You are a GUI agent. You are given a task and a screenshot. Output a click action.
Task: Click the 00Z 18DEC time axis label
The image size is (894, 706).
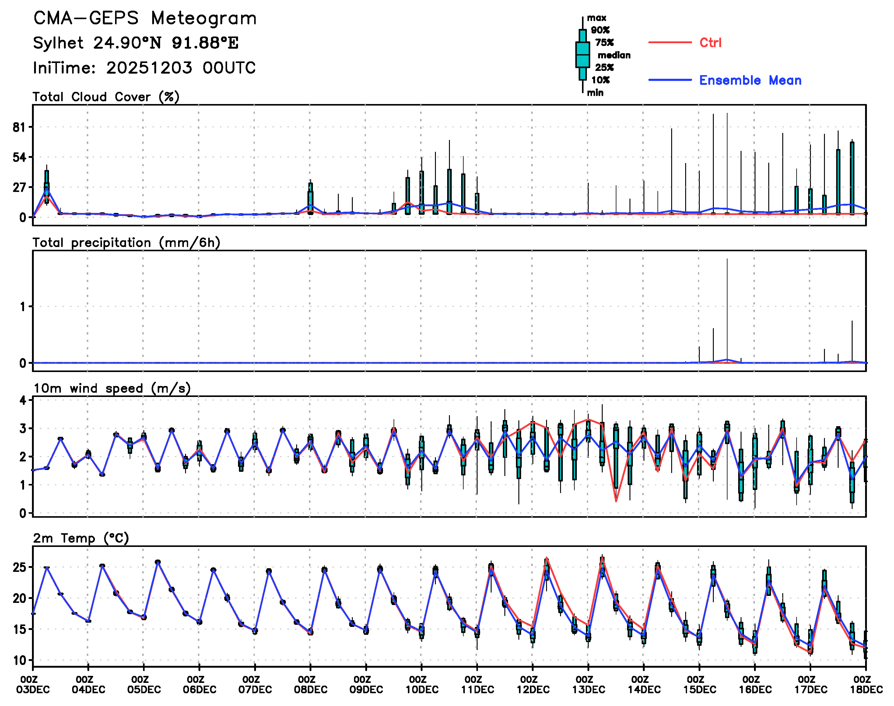[x=866, y=684]
